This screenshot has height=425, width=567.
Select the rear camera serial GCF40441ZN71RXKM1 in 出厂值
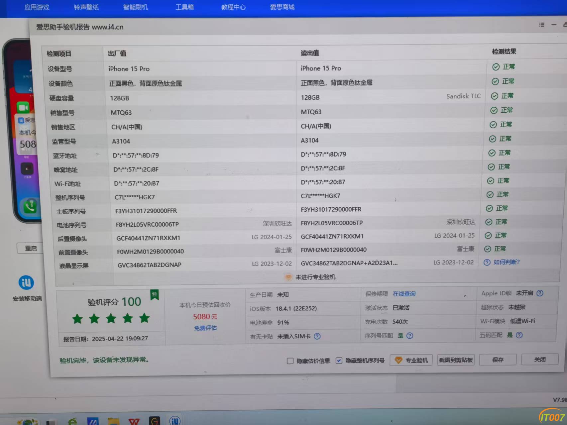click(148, 238)
